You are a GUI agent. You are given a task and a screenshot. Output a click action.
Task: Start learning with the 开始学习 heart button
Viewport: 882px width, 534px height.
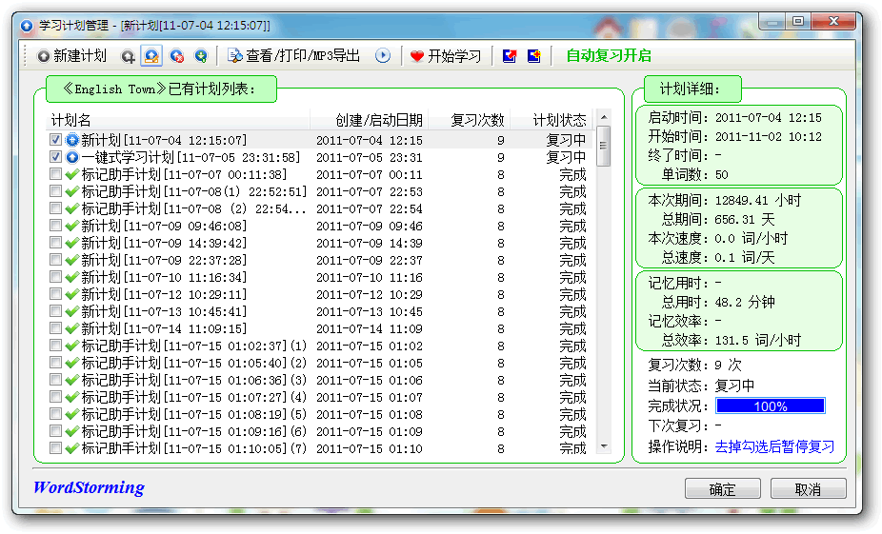[446, 56]
